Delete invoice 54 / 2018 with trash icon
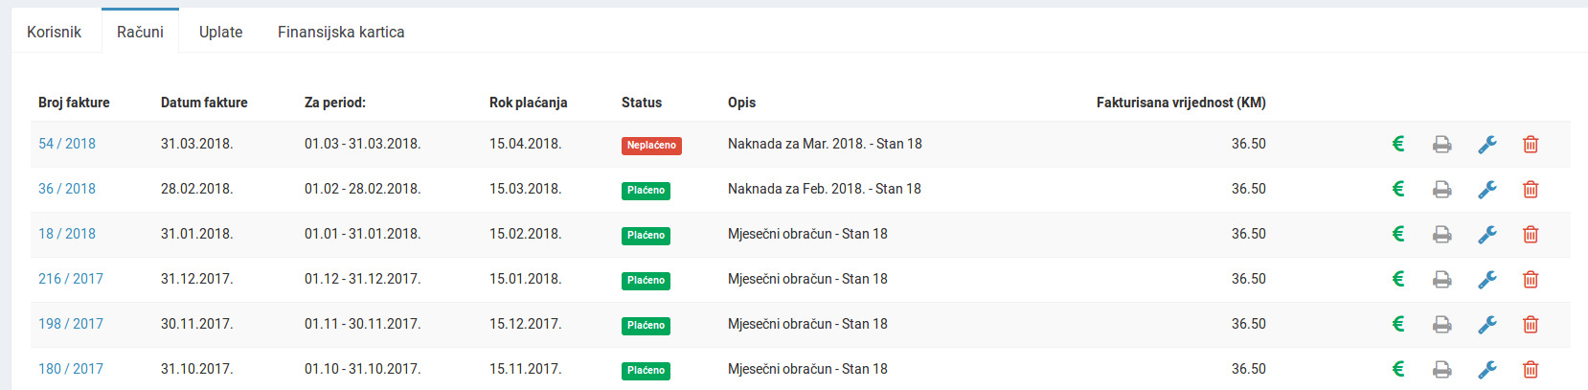This screenshot has height=390, width=1588. pos(1531,145)
